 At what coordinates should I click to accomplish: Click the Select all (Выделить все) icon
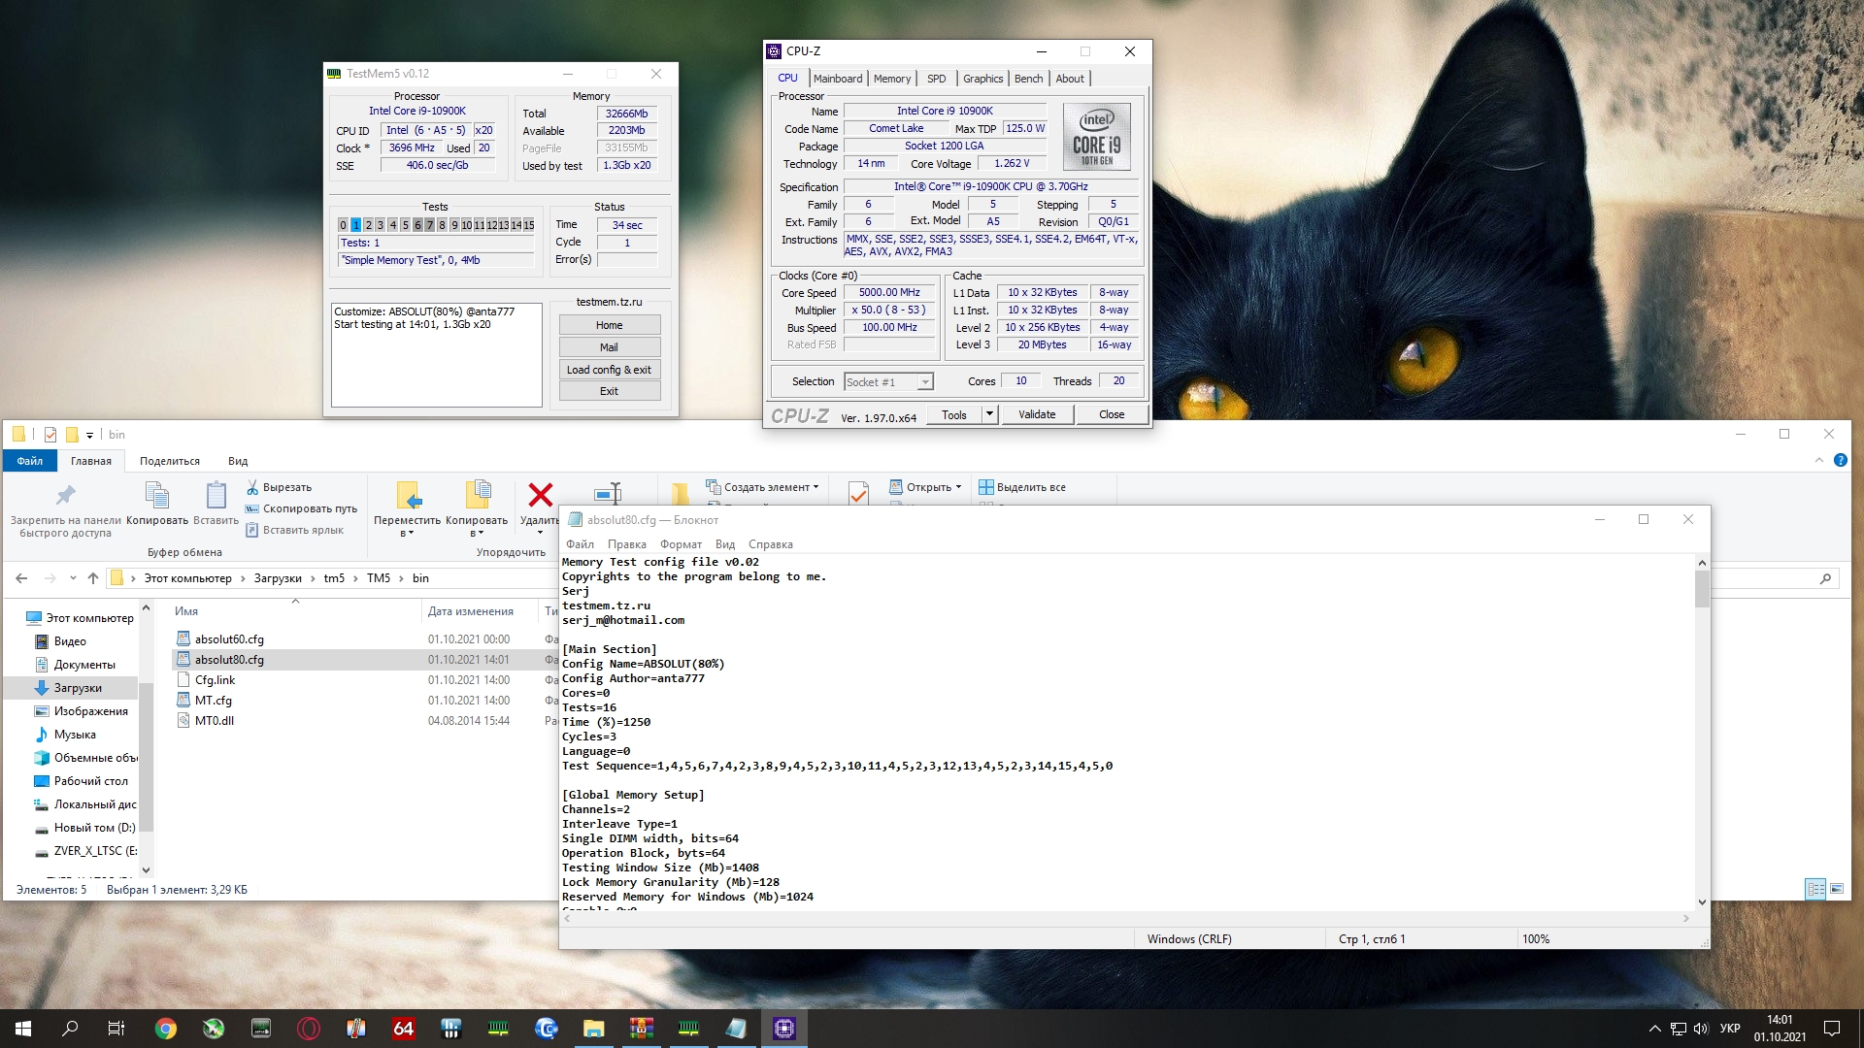[x=985, y=487]
